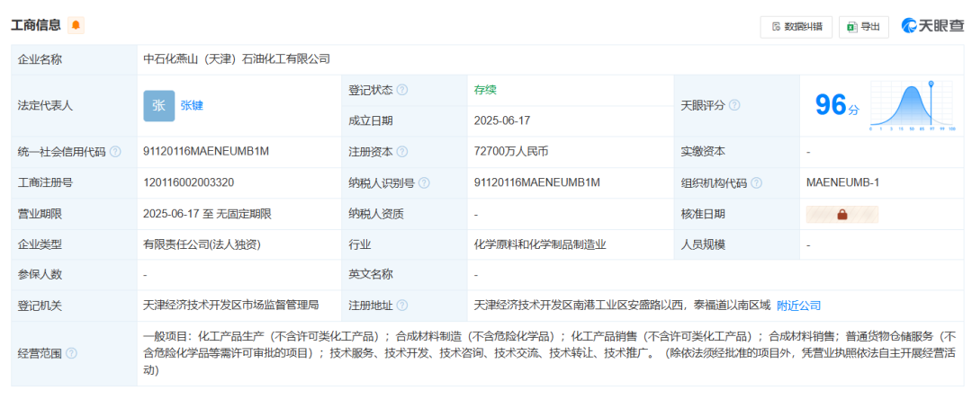Click the orange bell notification icon
The image size is (972, 399).
[x=76, y=25]
